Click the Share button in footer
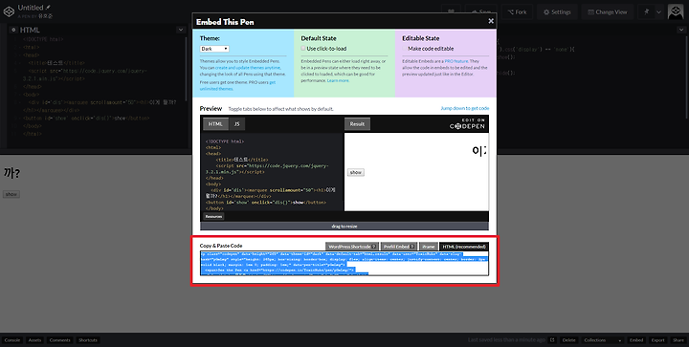The width and height of the screenshot is (689, 347). point(678,340)
